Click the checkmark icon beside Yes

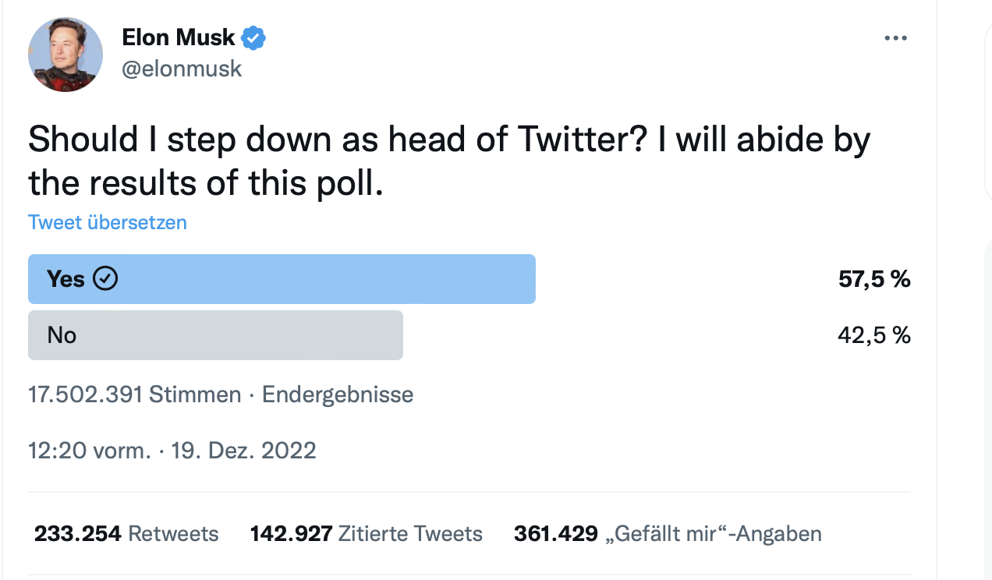tap(105, 278)
